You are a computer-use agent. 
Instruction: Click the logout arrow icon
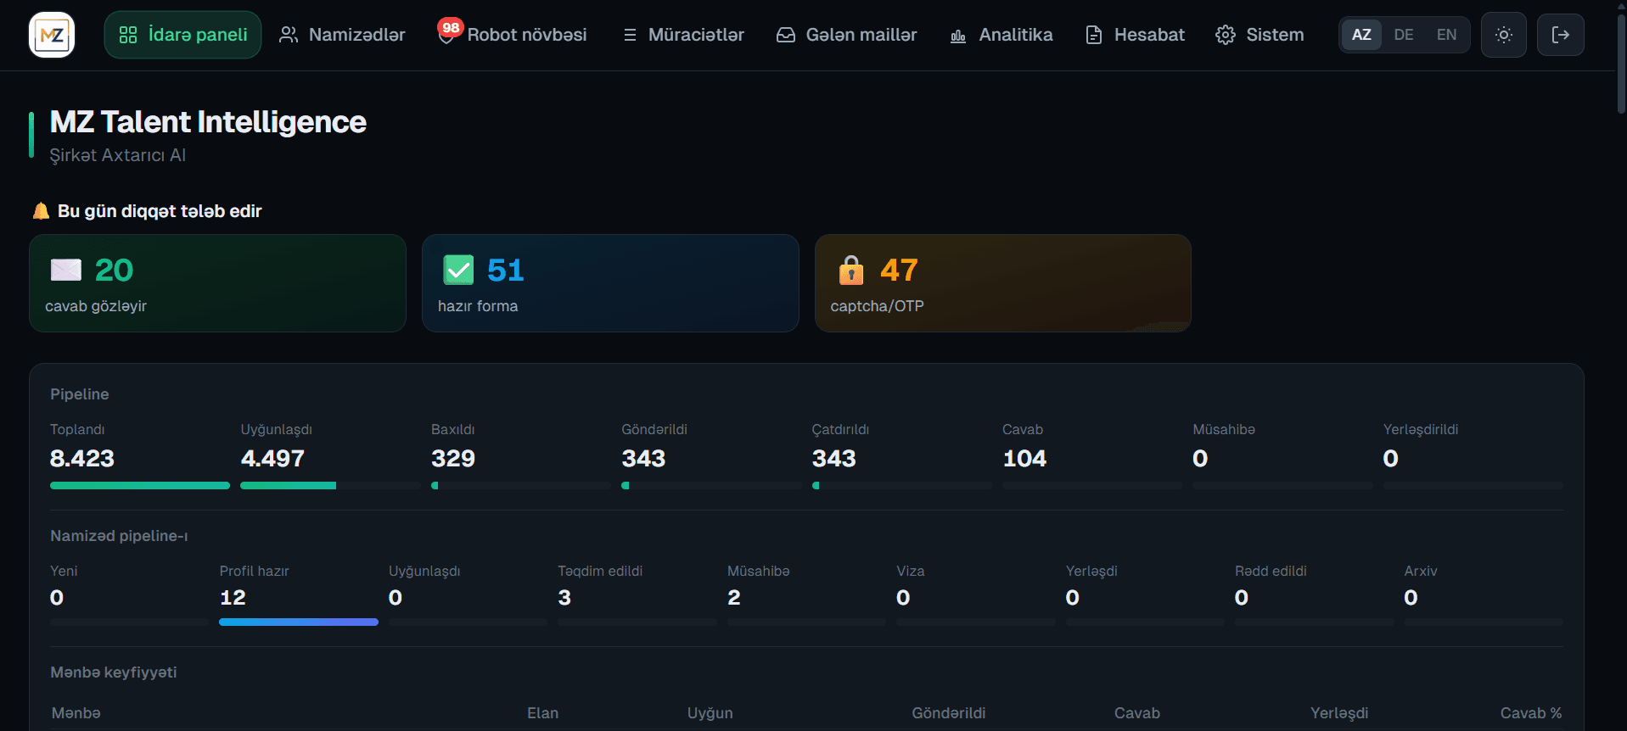[x=1560, y=35]
